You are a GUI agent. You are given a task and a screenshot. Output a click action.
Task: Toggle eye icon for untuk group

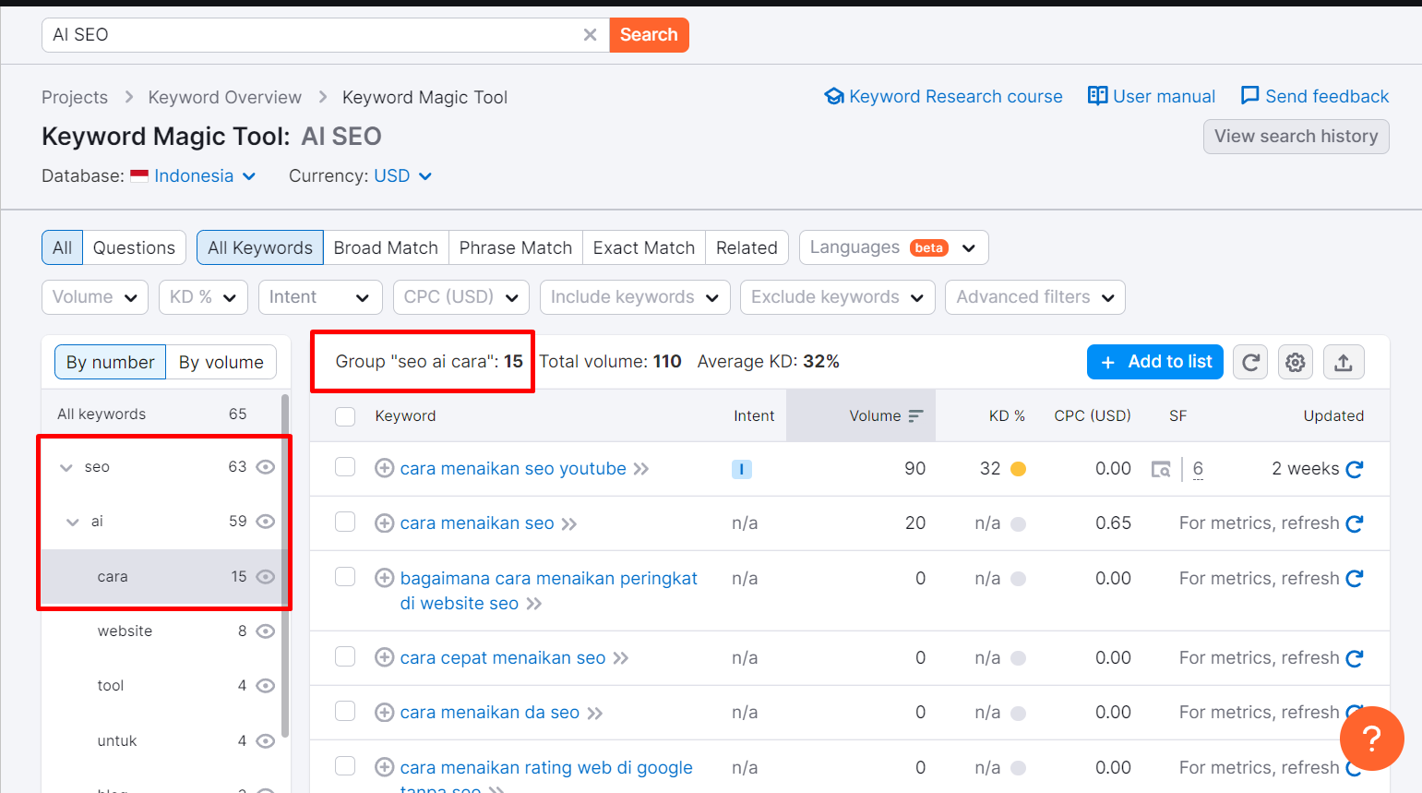tap(266, 741)
